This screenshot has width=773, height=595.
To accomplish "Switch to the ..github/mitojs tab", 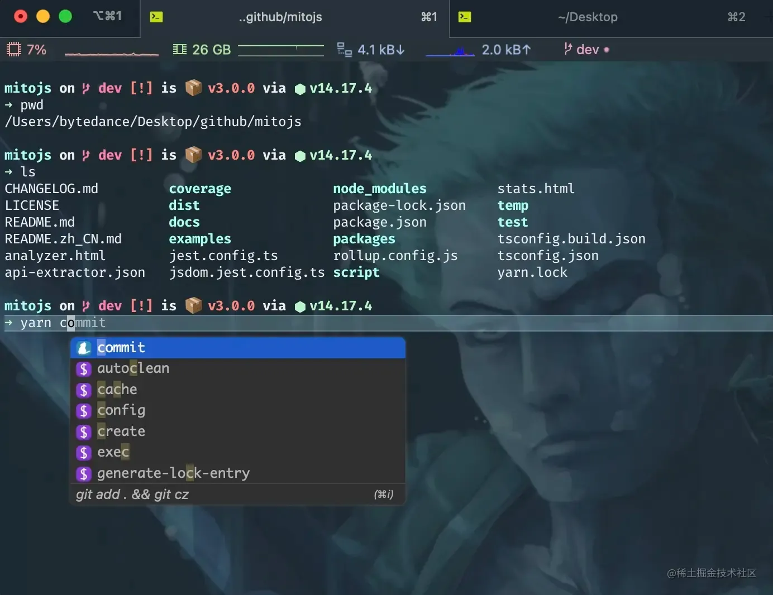I will (280, 17).
